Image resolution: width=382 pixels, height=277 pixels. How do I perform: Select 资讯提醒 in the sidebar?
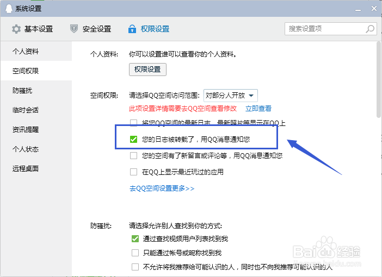click(x=36, y=129)
